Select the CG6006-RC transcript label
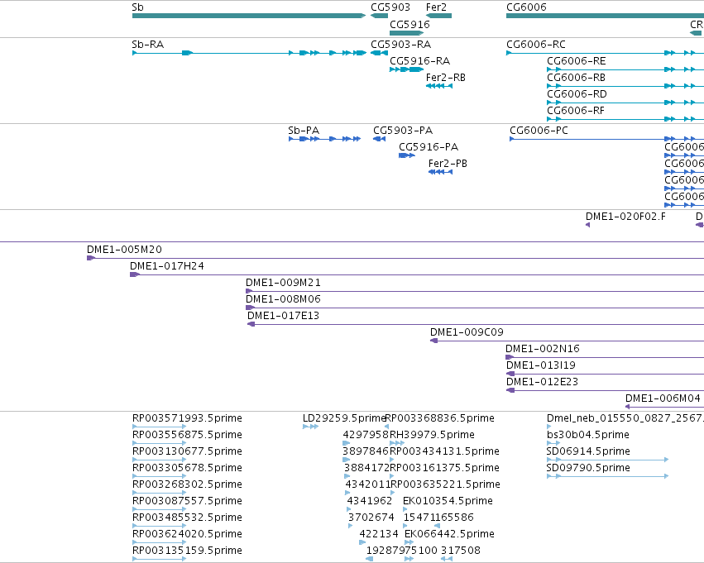 [x=535, y=45]
